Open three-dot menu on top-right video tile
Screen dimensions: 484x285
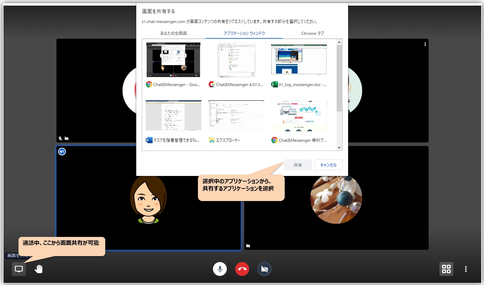425,44
